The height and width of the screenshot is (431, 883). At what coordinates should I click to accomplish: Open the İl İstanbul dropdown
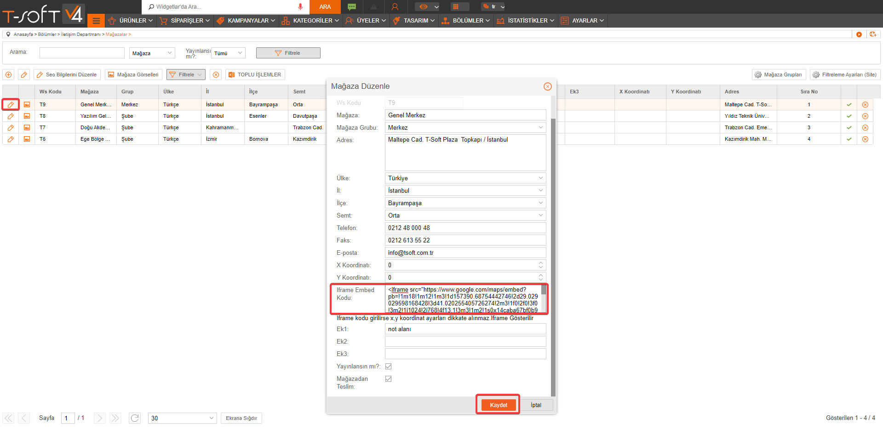pyautogui.click(x=465, y=190)
